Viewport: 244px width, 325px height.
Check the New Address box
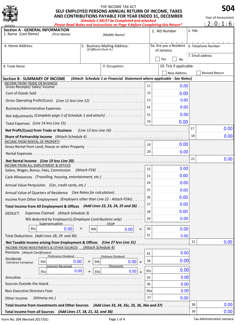pyautogui.click(x=164, y=73)
